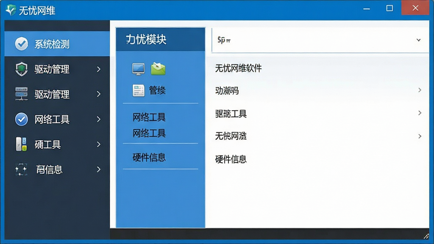Expand the 劝激吗 row chevron

click(x=420, y=90)
